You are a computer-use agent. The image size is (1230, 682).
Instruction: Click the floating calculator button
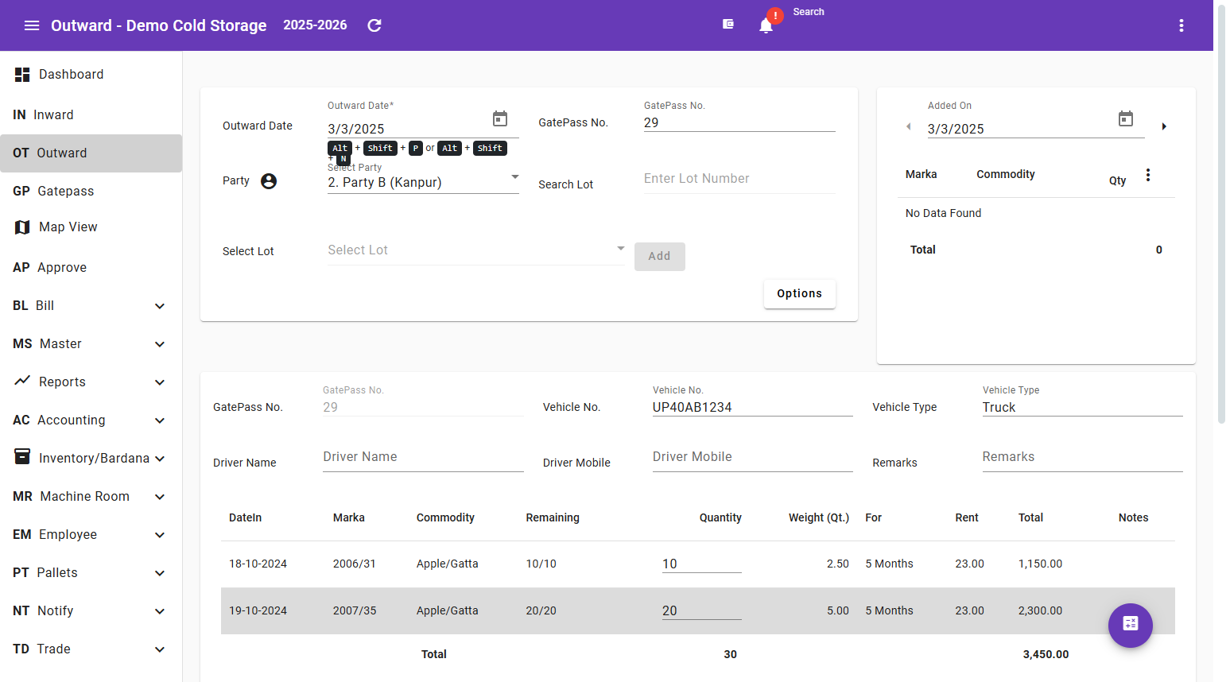pos(1130,625)
